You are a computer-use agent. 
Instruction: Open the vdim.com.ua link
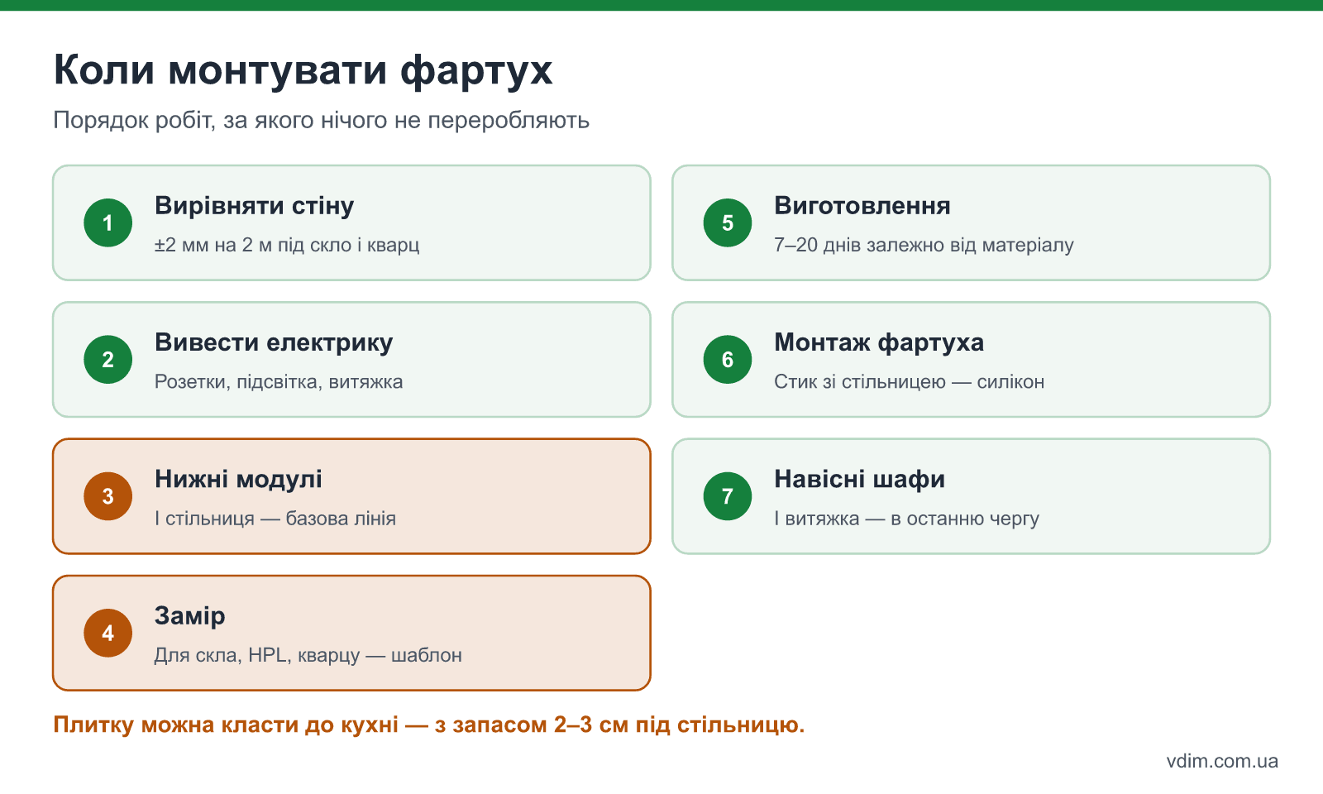coord(1222,761)
